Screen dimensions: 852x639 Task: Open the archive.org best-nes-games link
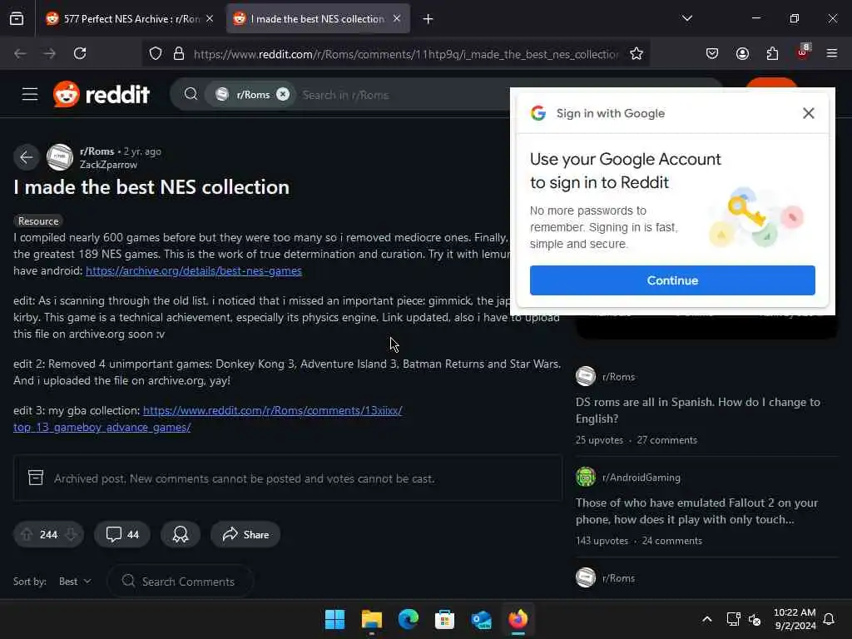193,270
